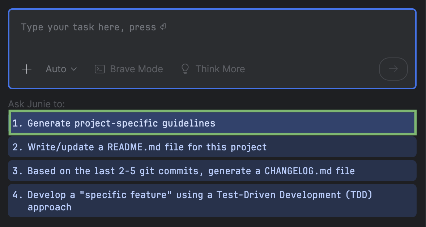Toggle Brave Mode off by clicking its label
Viewport: 426px width, 227px height.
coord(136,69)
